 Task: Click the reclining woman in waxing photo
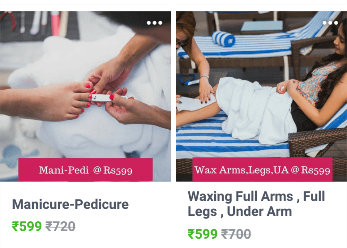click(x=314, y=84)
